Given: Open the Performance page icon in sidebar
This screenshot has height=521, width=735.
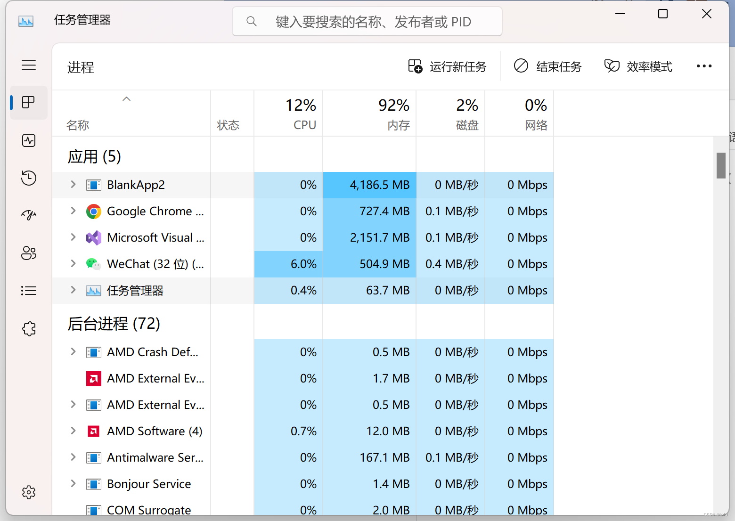Looking at the screenshot, I should pyautogui.click(x=29, y=140).
